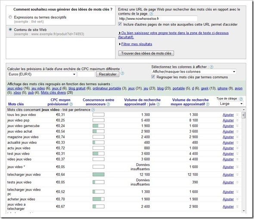Click the maximum CPC bid input field

(x=86, y=74)
